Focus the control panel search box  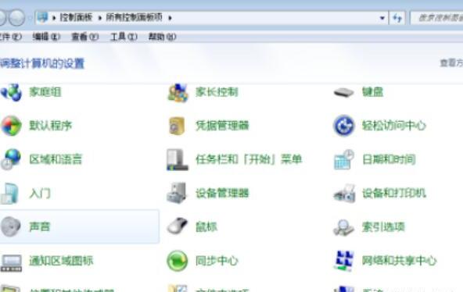coord(437,18)
